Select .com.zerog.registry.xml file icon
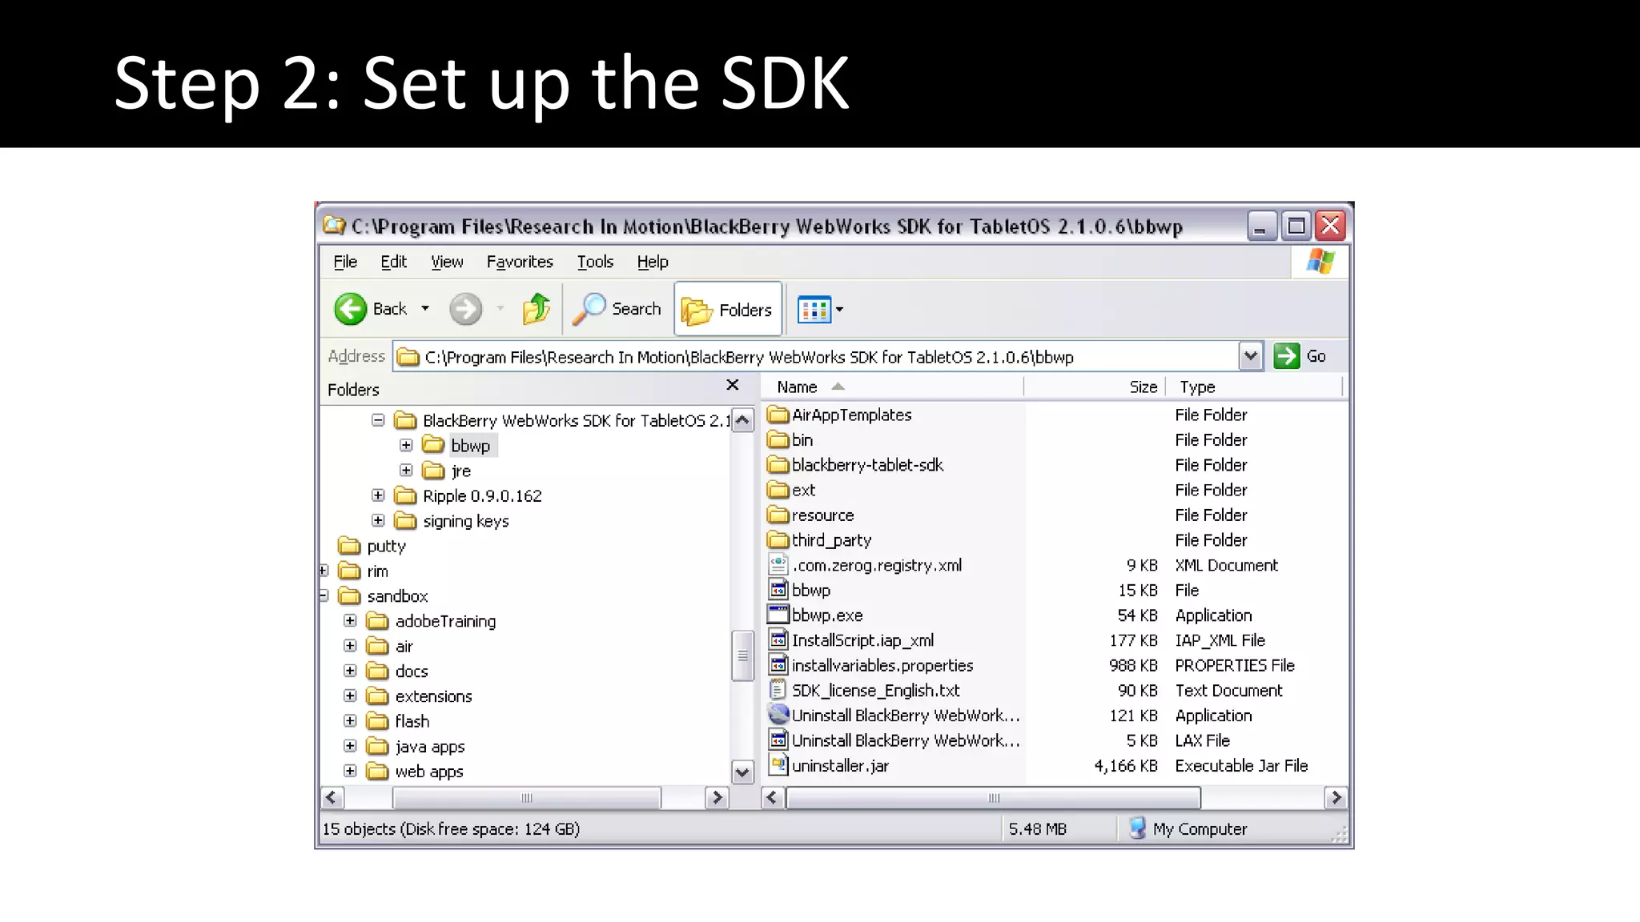1640x922 pixels. [x=778, y=564]
